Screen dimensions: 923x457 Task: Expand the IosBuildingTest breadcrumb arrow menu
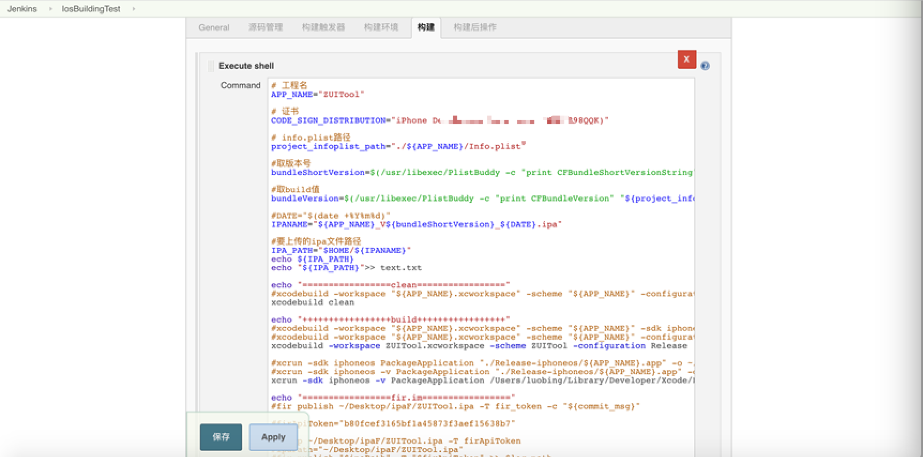coord(133,9)
